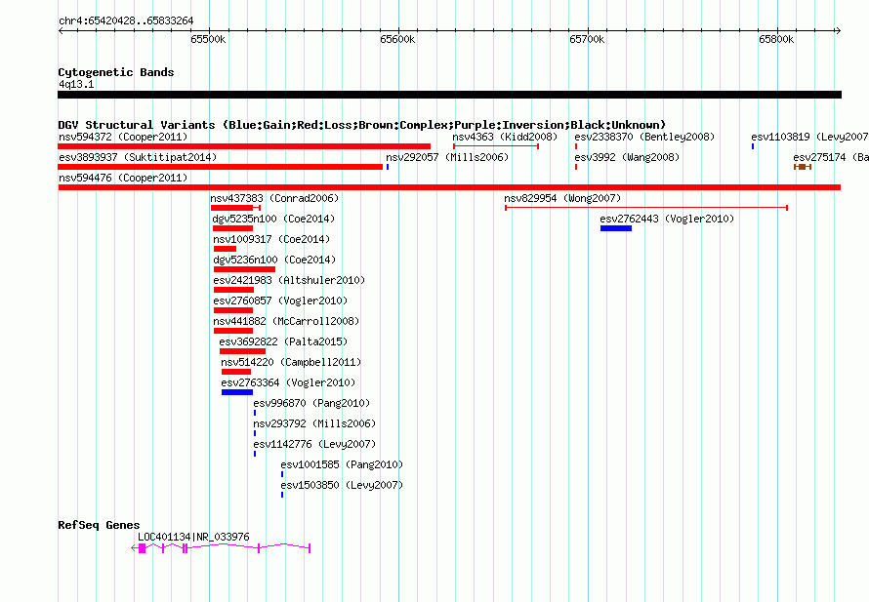Open esv996870 (Pang2010) variant

pyautogui.click(x=311, y=403)
